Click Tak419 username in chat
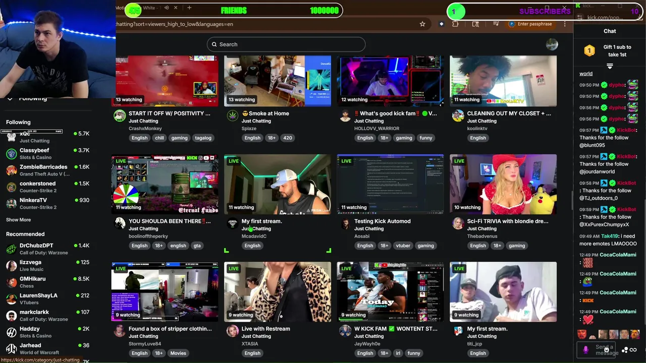The width and height of the screenshot is (646, 363). (x=609, y=236)
